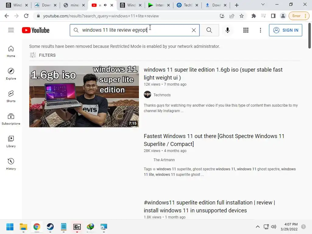The width and height of the screenshot is (312, 234).
Task: Open History in the sidebar
Action: (x=11, y=164)
